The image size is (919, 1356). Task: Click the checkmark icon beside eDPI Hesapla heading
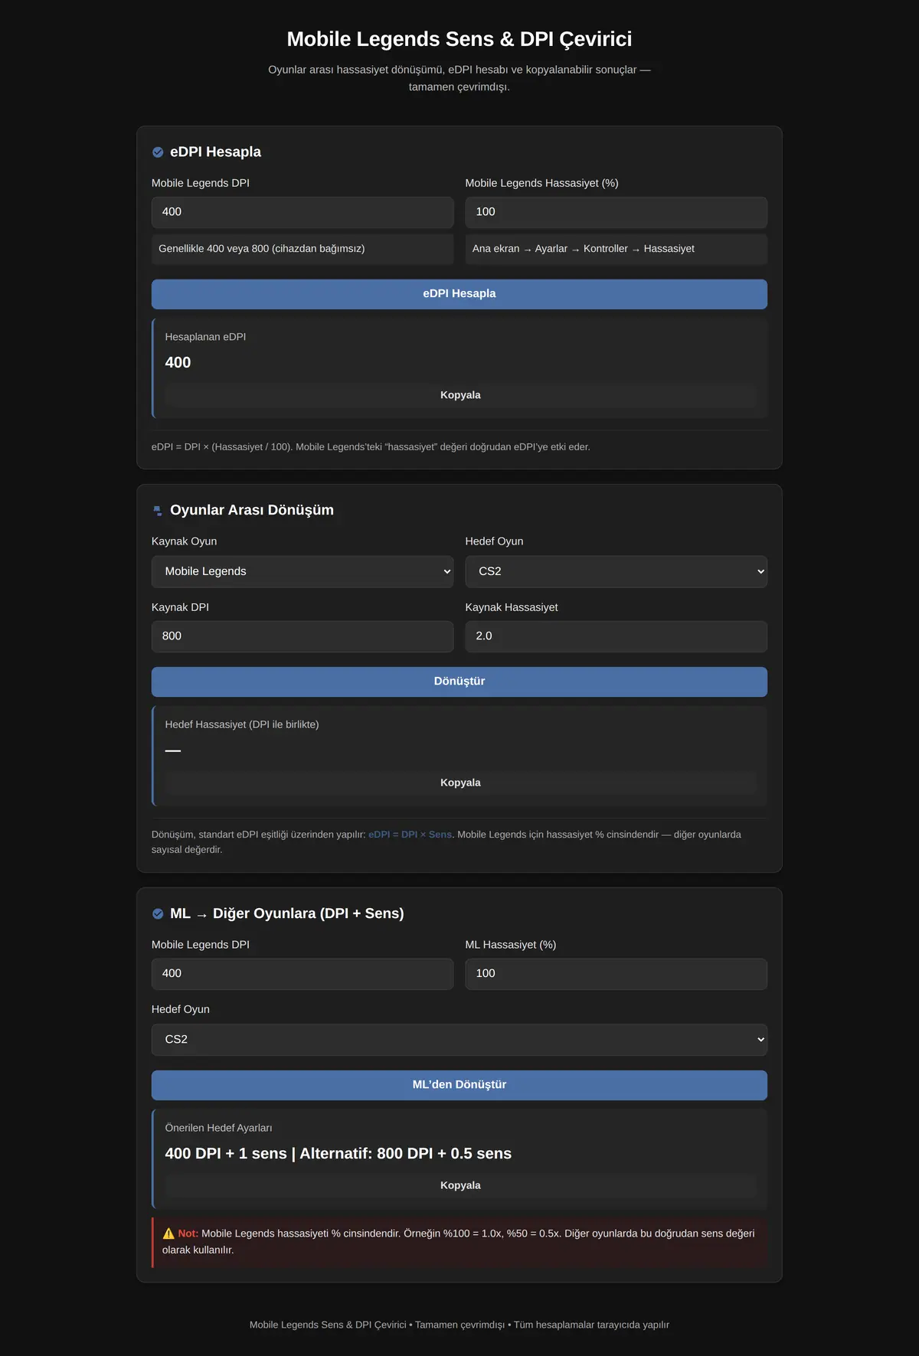158,152
